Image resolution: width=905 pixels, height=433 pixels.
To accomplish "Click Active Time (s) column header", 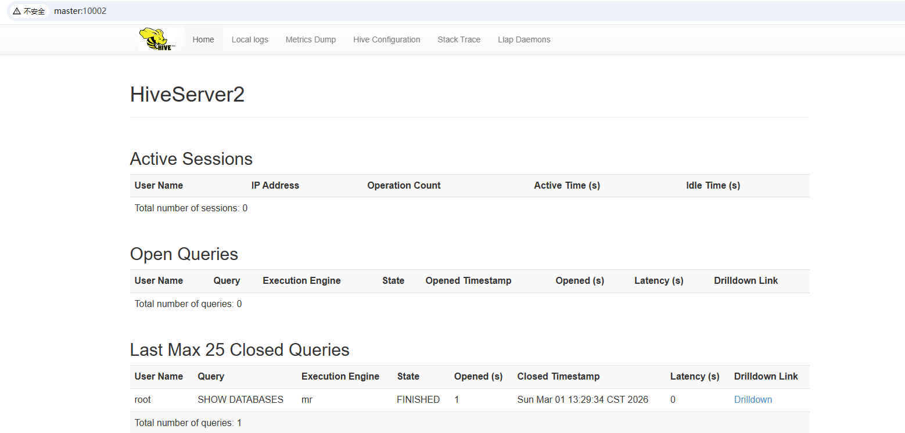I will click(x=567, y=186).
